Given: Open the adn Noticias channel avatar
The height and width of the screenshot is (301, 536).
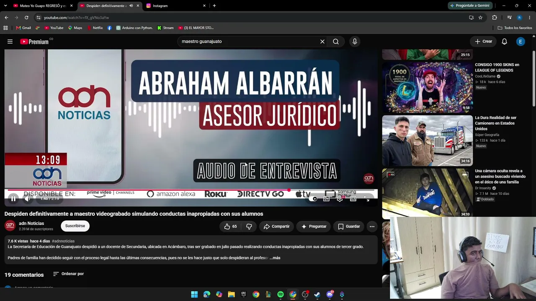Looking at the screenshot, I should 10,226.
